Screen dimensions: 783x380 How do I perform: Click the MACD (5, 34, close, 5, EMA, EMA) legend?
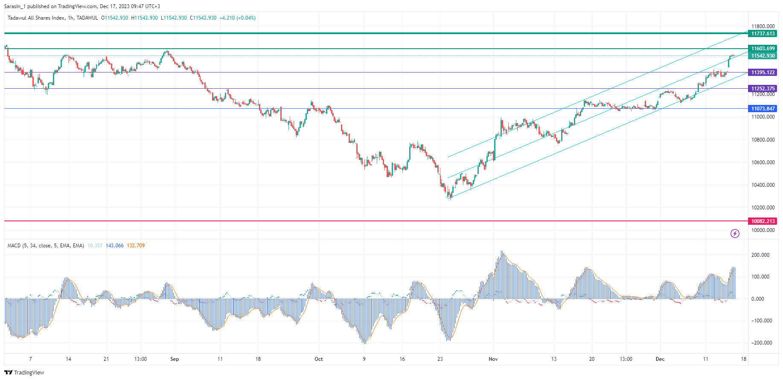point(46,246)
